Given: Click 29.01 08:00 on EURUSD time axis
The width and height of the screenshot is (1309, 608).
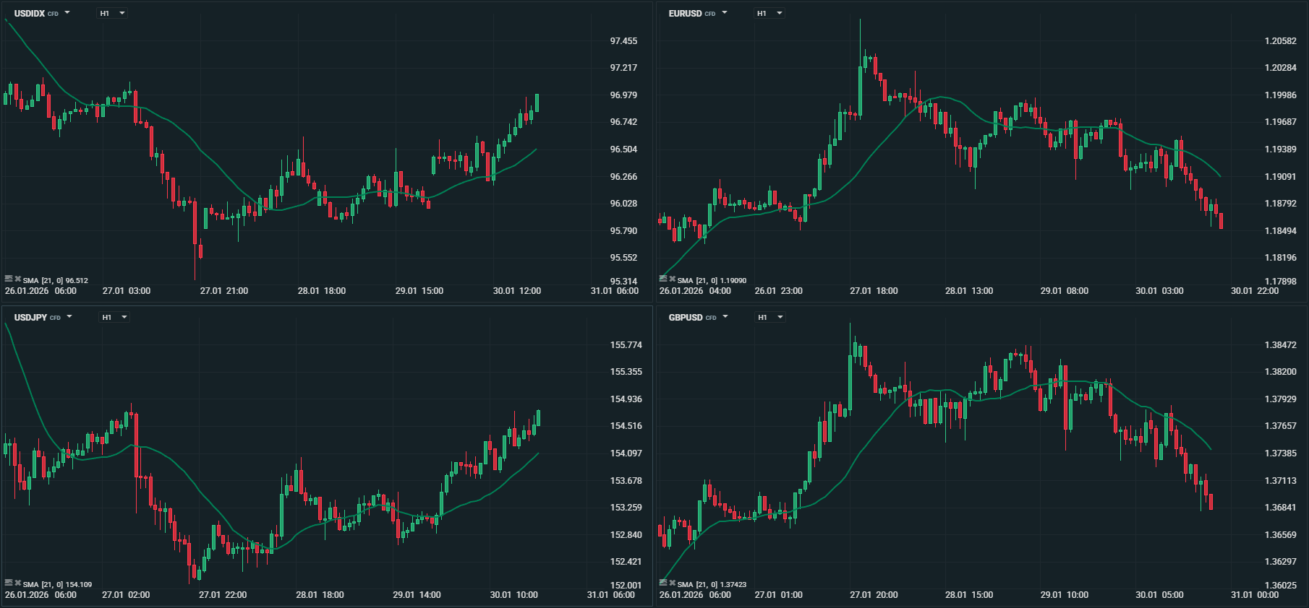Looking at the screenshot, I should [1064, 291].
